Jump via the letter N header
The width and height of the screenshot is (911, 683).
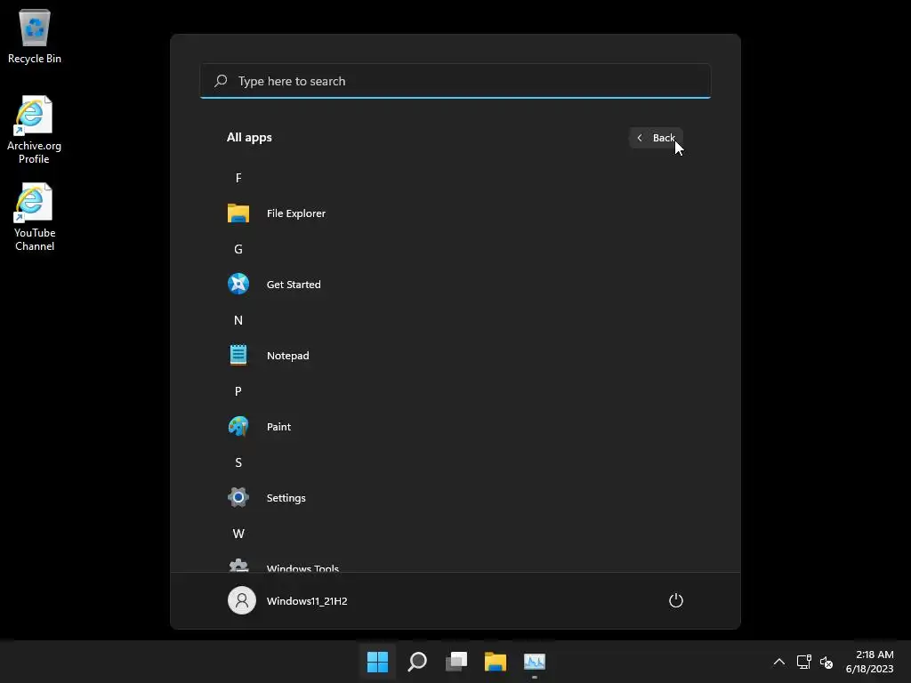click(238, 320)
